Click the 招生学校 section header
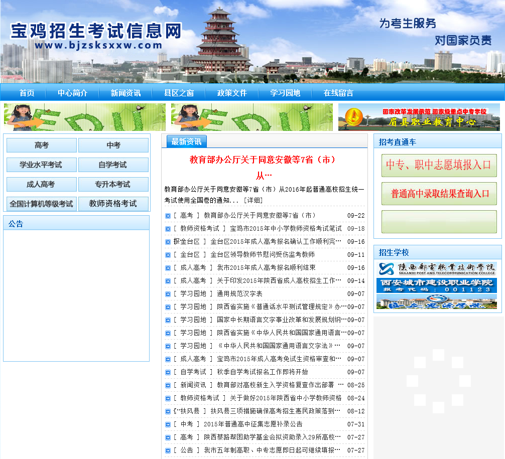 click(x=437, y=252)
